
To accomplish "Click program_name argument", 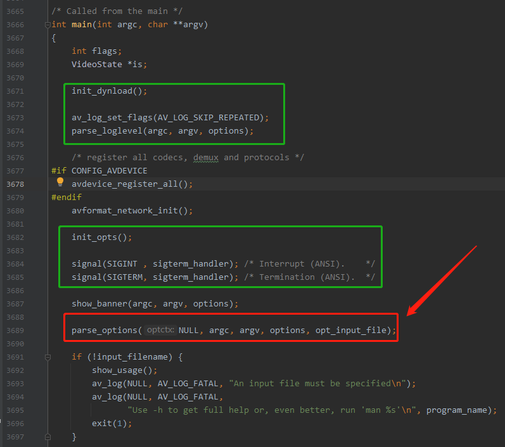I will click(x=457, y=410).
